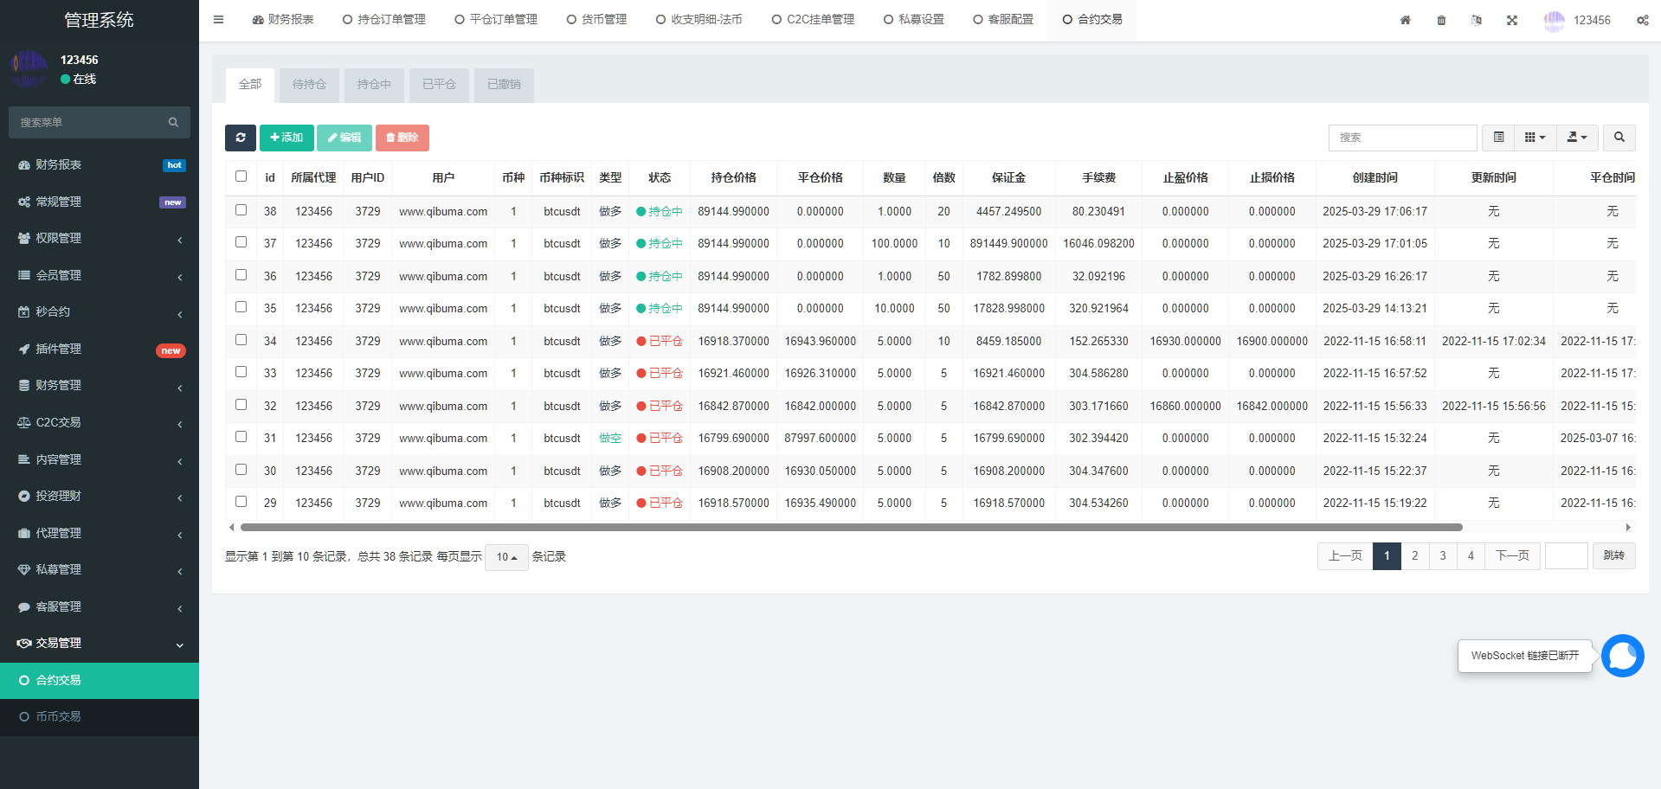Open the settings gears icon at top right
This screenshot has height=789, width=1661.
point(1642,20)
